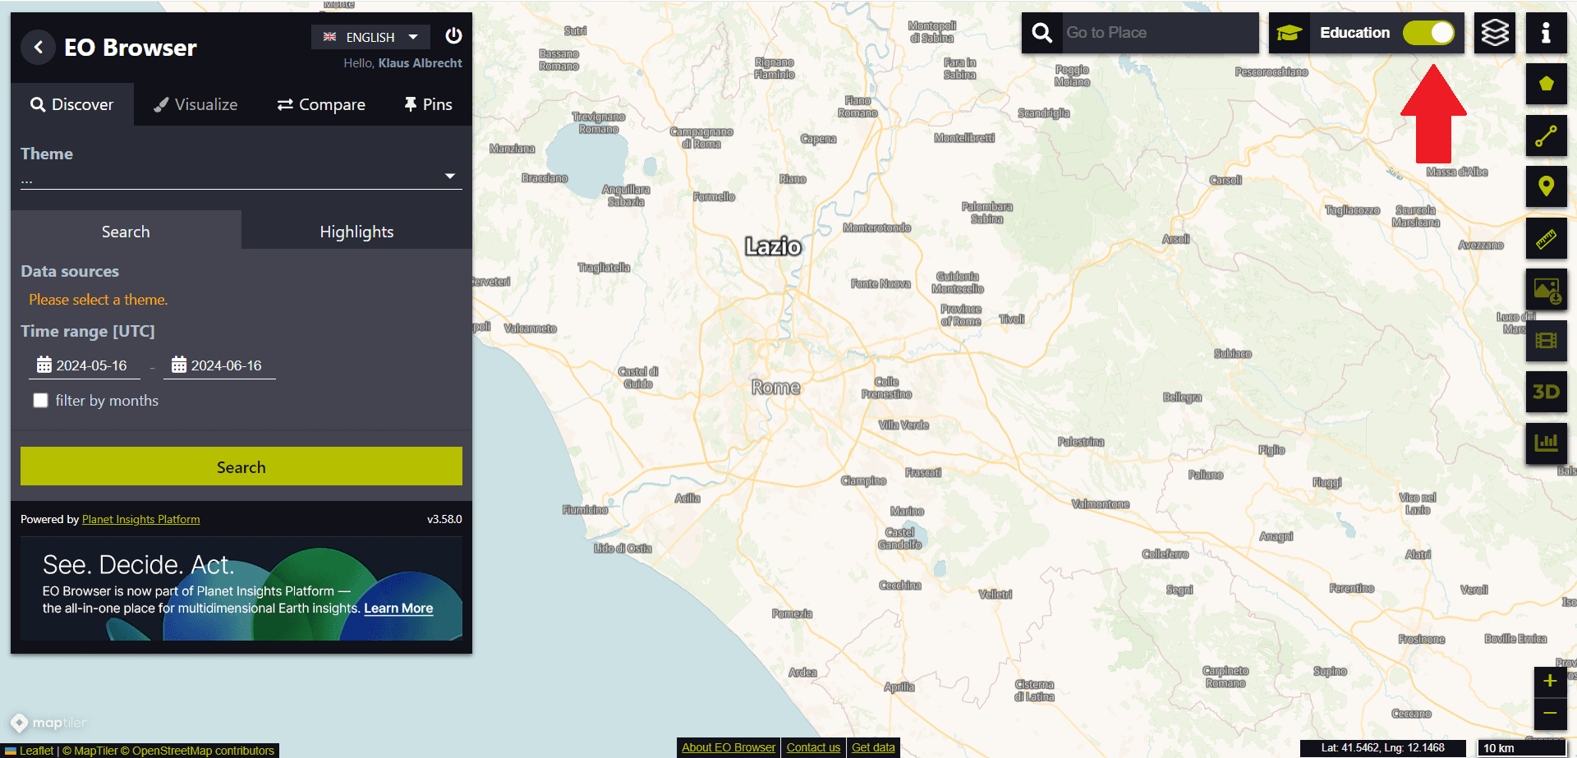Click the logout power icon
The width and height of the screenshot is (1577, 758).
(453, 36)
